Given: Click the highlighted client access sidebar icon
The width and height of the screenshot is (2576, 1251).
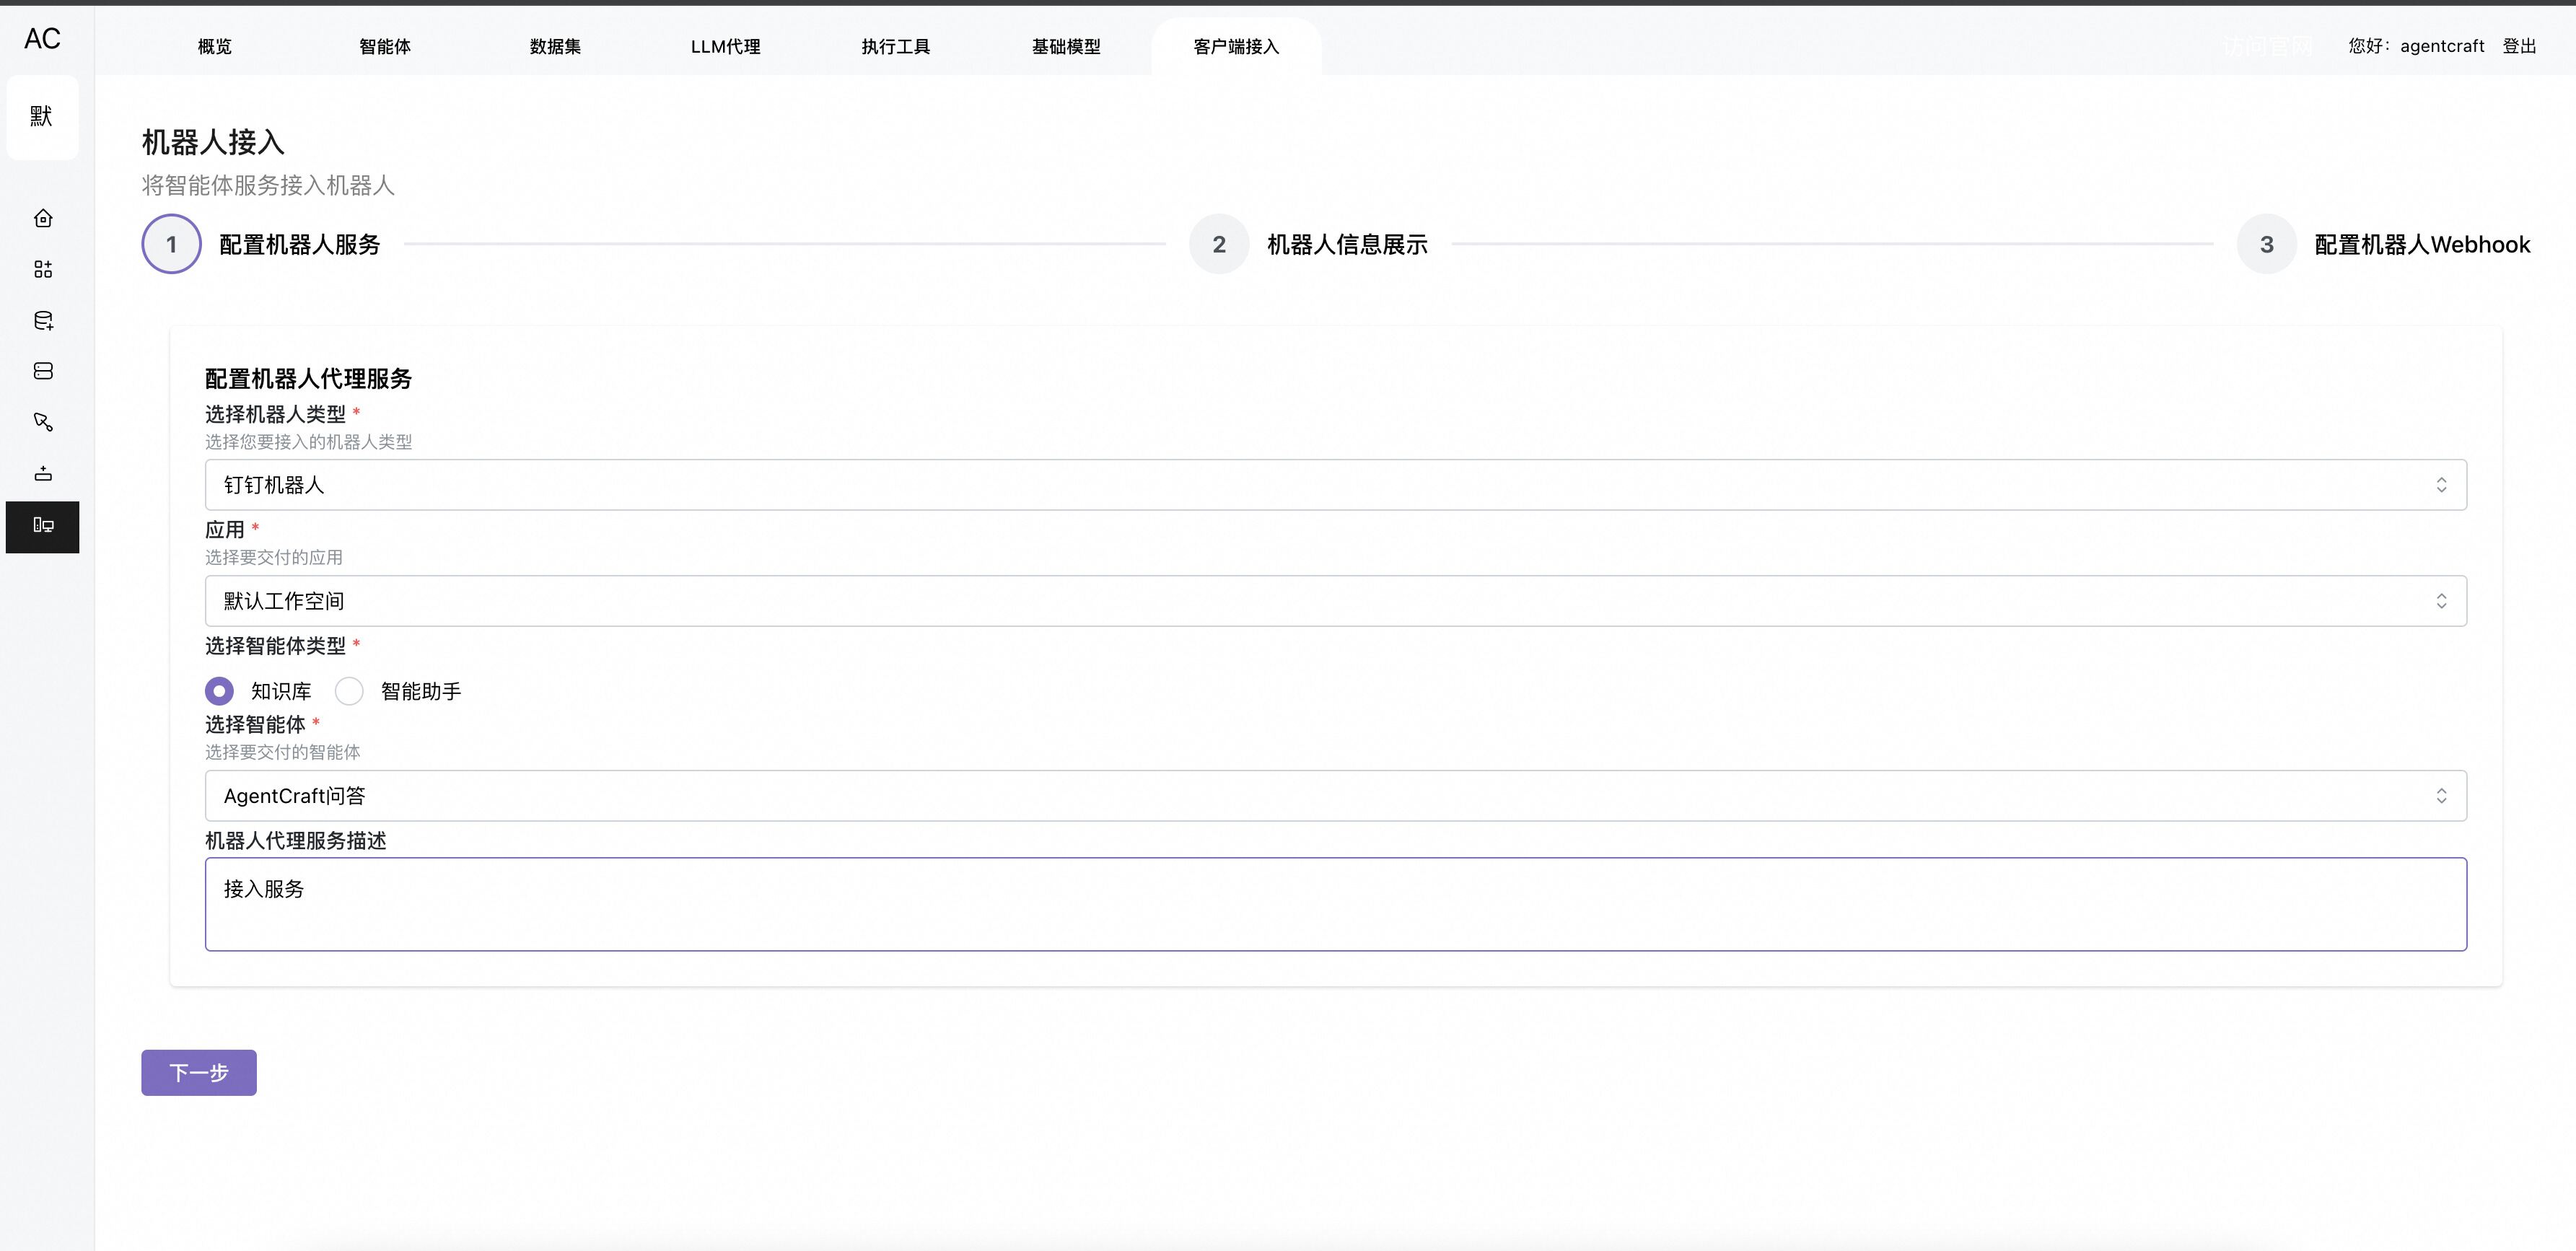Looking at the screenshot, I should (43, 526).
